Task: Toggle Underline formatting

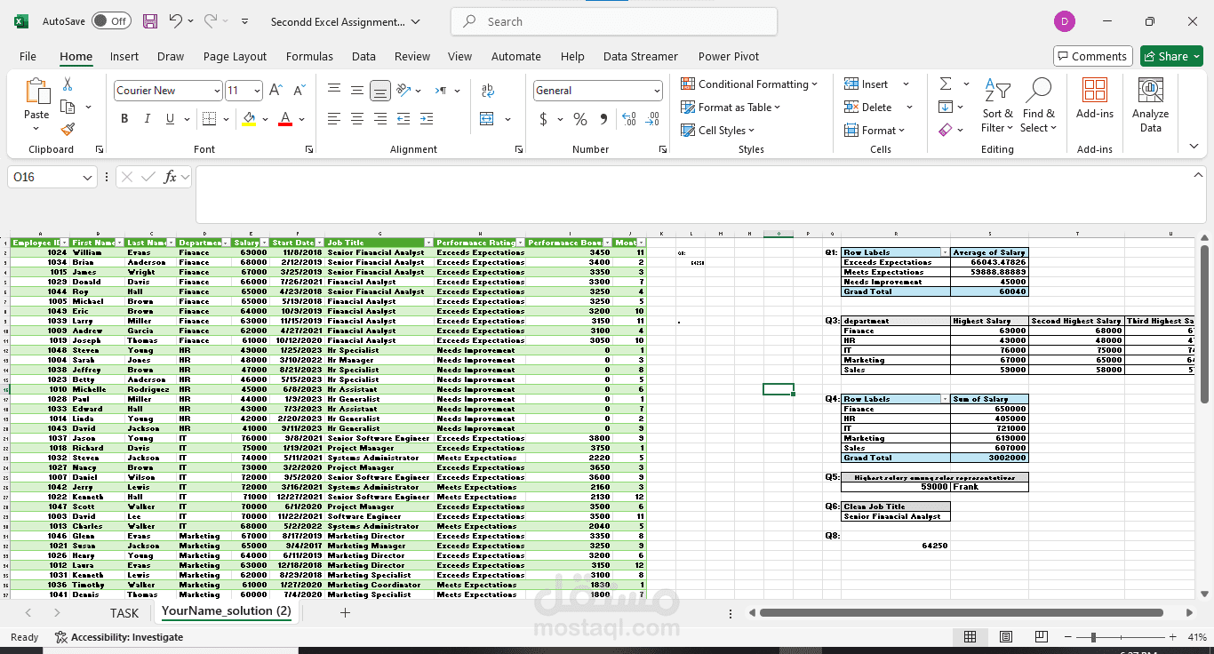Action: tap(171, 119)
